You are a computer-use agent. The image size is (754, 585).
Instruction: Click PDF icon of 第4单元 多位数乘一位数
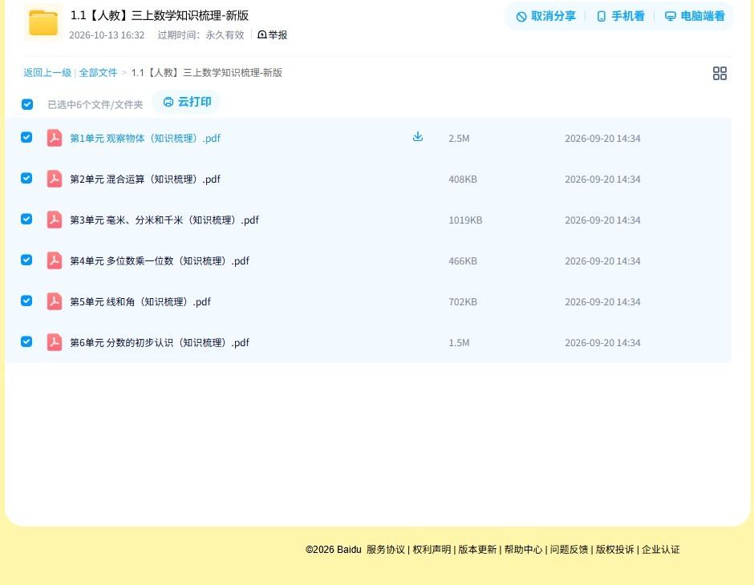[55, 260]
